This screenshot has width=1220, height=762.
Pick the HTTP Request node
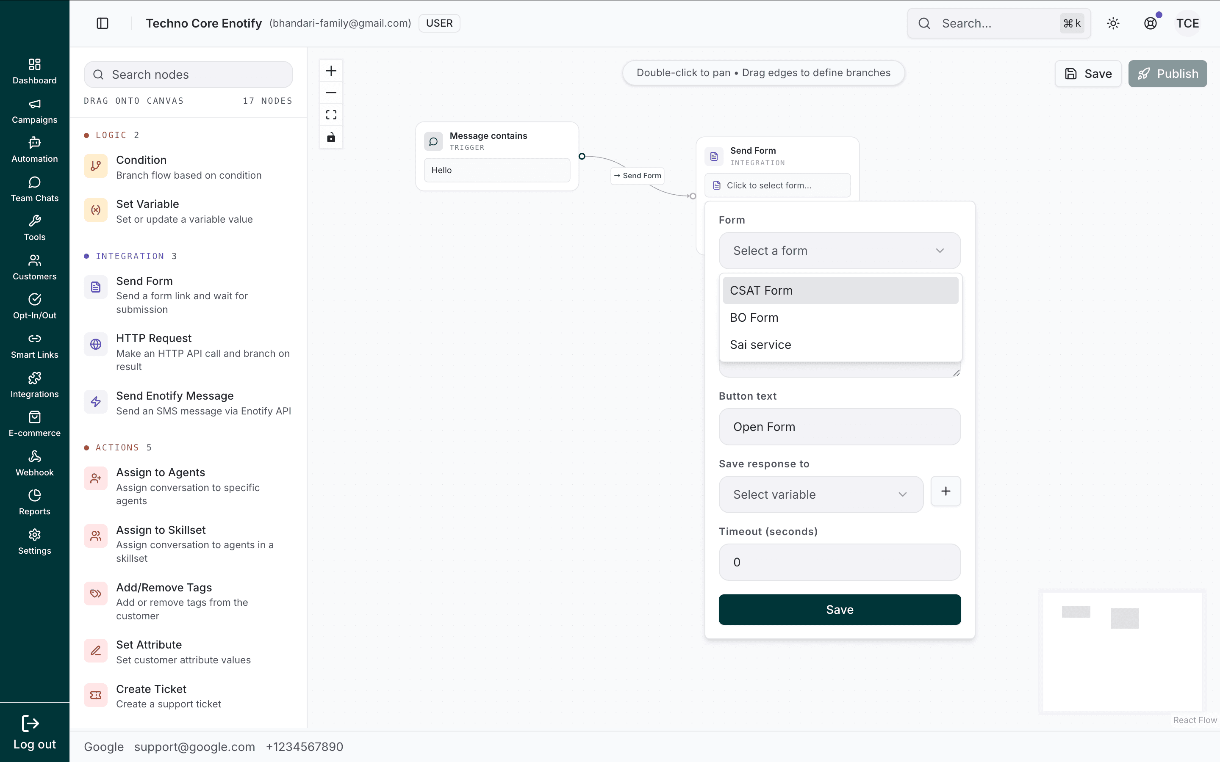tap(188, 352)
